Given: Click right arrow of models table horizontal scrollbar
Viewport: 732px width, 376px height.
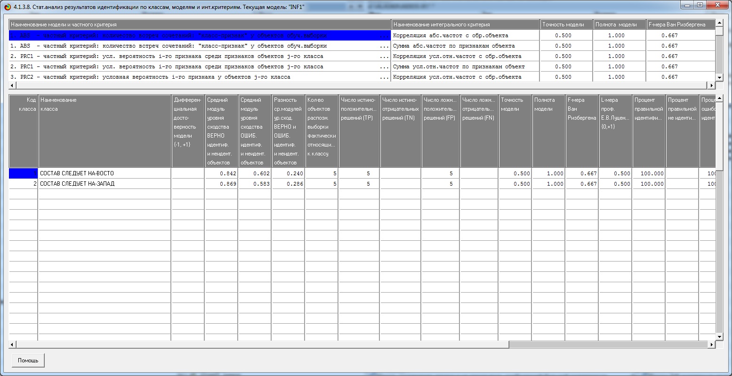Looking at the screenshot, I should [x=711, y=86].
